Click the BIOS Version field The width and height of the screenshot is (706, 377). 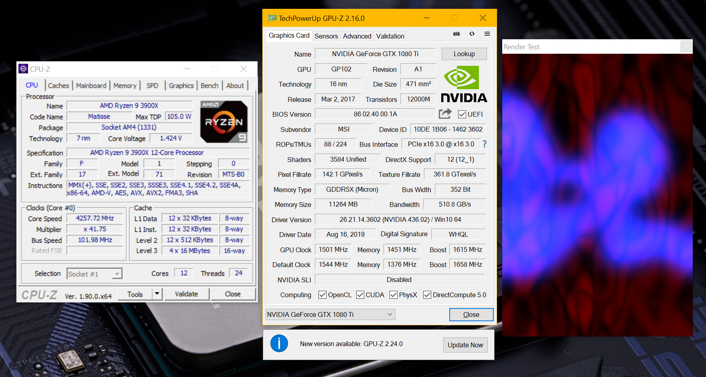375,114
